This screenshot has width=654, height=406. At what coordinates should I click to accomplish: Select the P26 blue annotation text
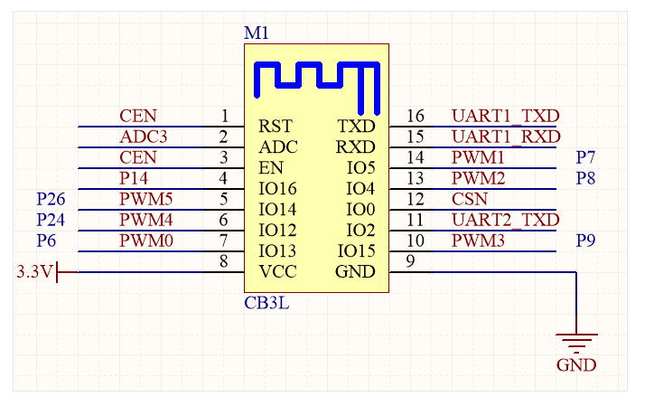click(51, 199)
